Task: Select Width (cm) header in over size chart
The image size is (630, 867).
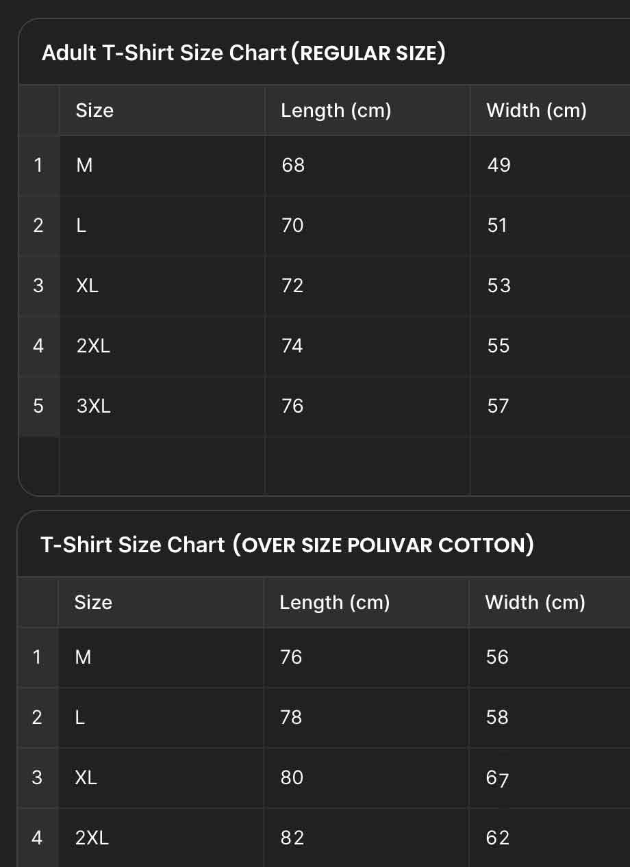Action: 535,602
